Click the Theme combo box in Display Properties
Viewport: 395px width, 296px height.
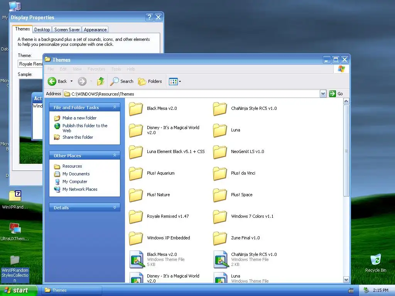(x=30, y=64)
